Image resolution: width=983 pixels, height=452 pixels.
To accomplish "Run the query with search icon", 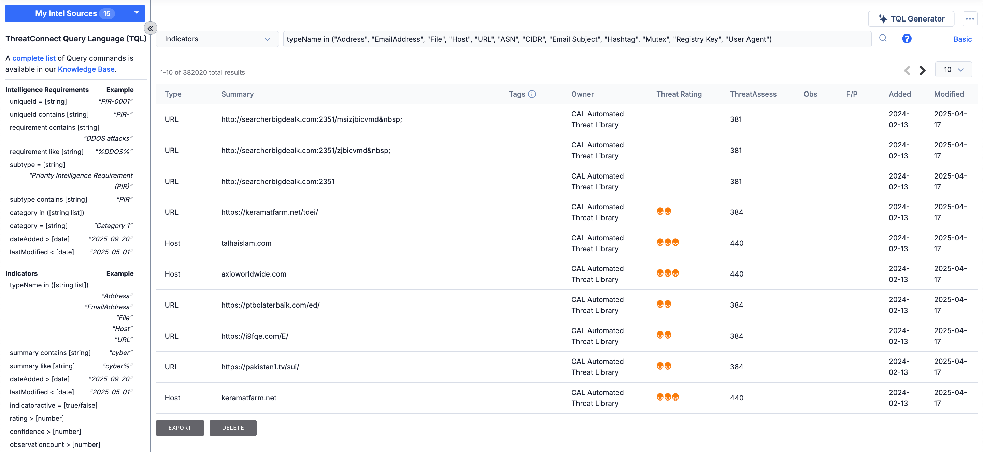I will coord(883,38).
